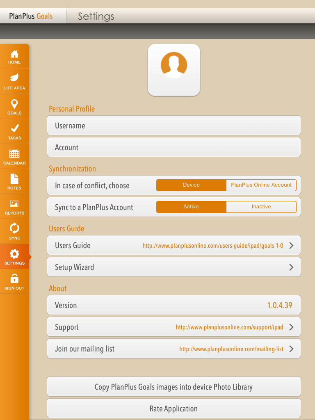Open the Calendar icon in sidebar
This screenshot has width=315, height=420.
point(14,153)
